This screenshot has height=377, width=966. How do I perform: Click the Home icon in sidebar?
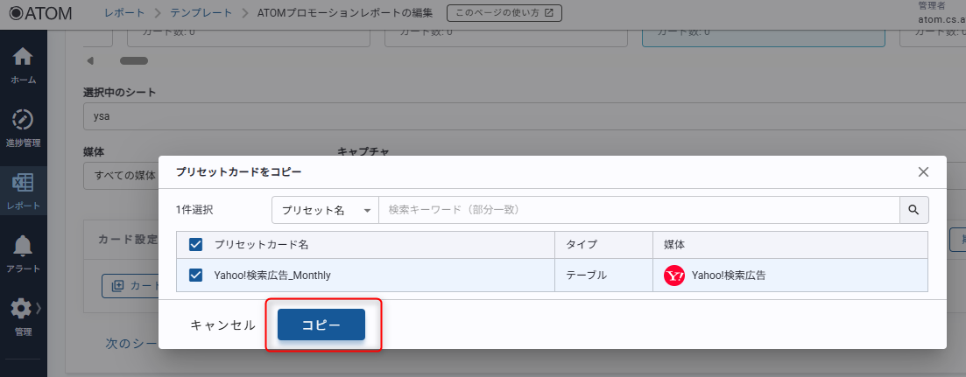(x=23, y=58)
